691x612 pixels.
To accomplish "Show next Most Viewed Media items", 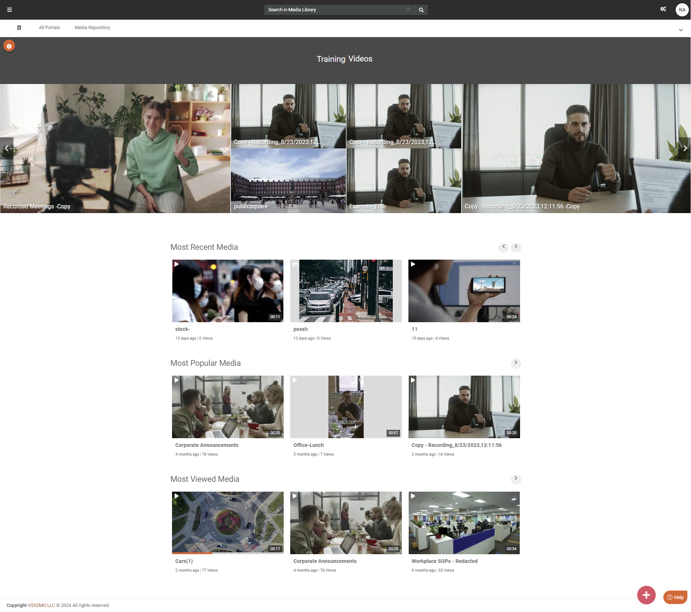I will pyautogui.click(x=516, y=479).
